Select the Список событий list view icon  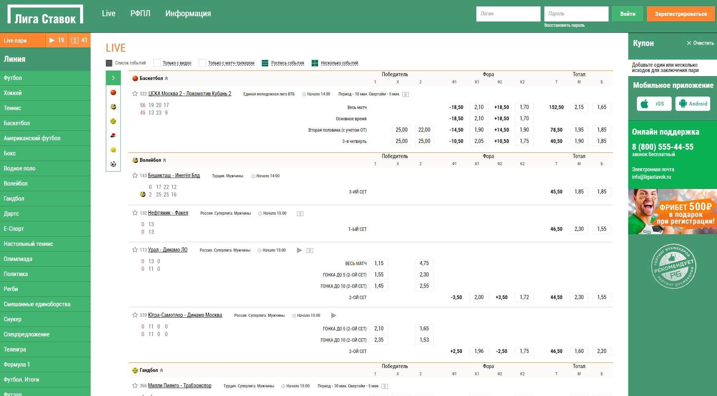[109, 63]
